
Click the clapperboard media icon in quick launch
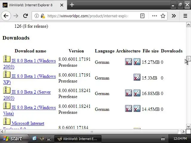tap(49, 139)
